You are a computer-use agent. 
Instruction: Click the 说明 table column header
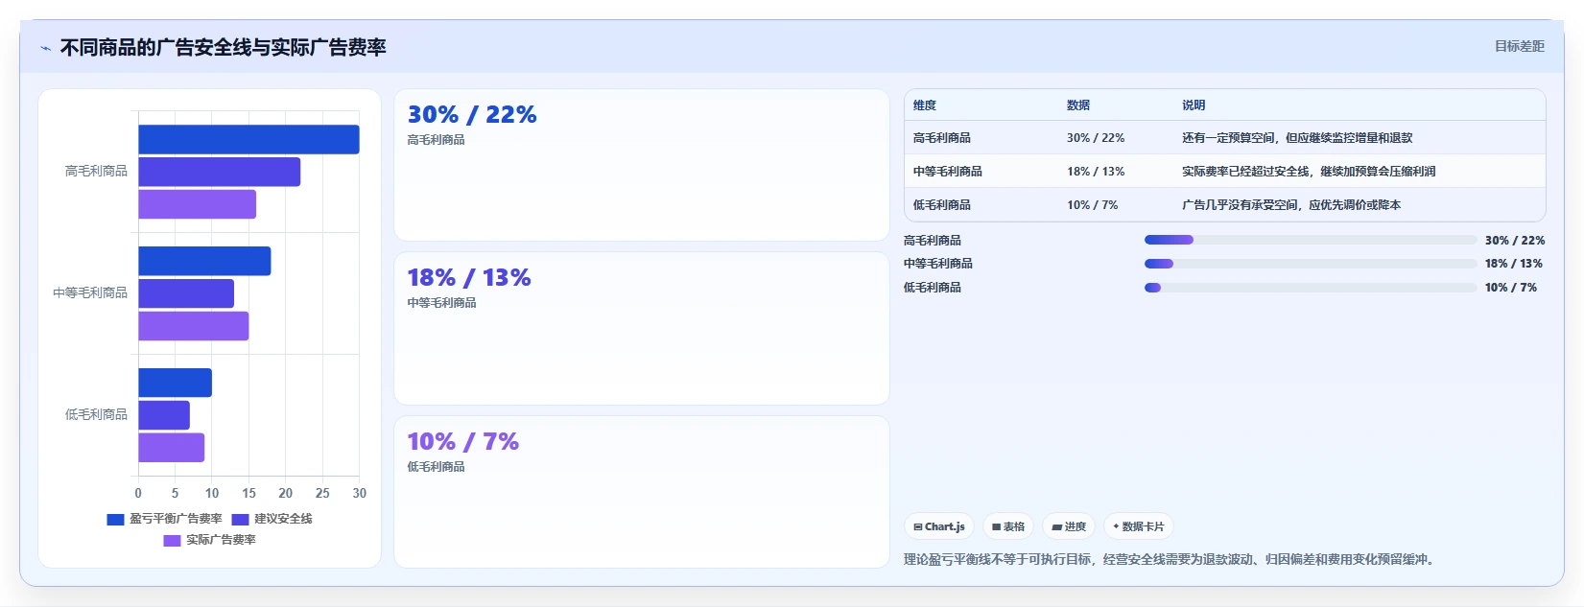tap(1194, 105)
